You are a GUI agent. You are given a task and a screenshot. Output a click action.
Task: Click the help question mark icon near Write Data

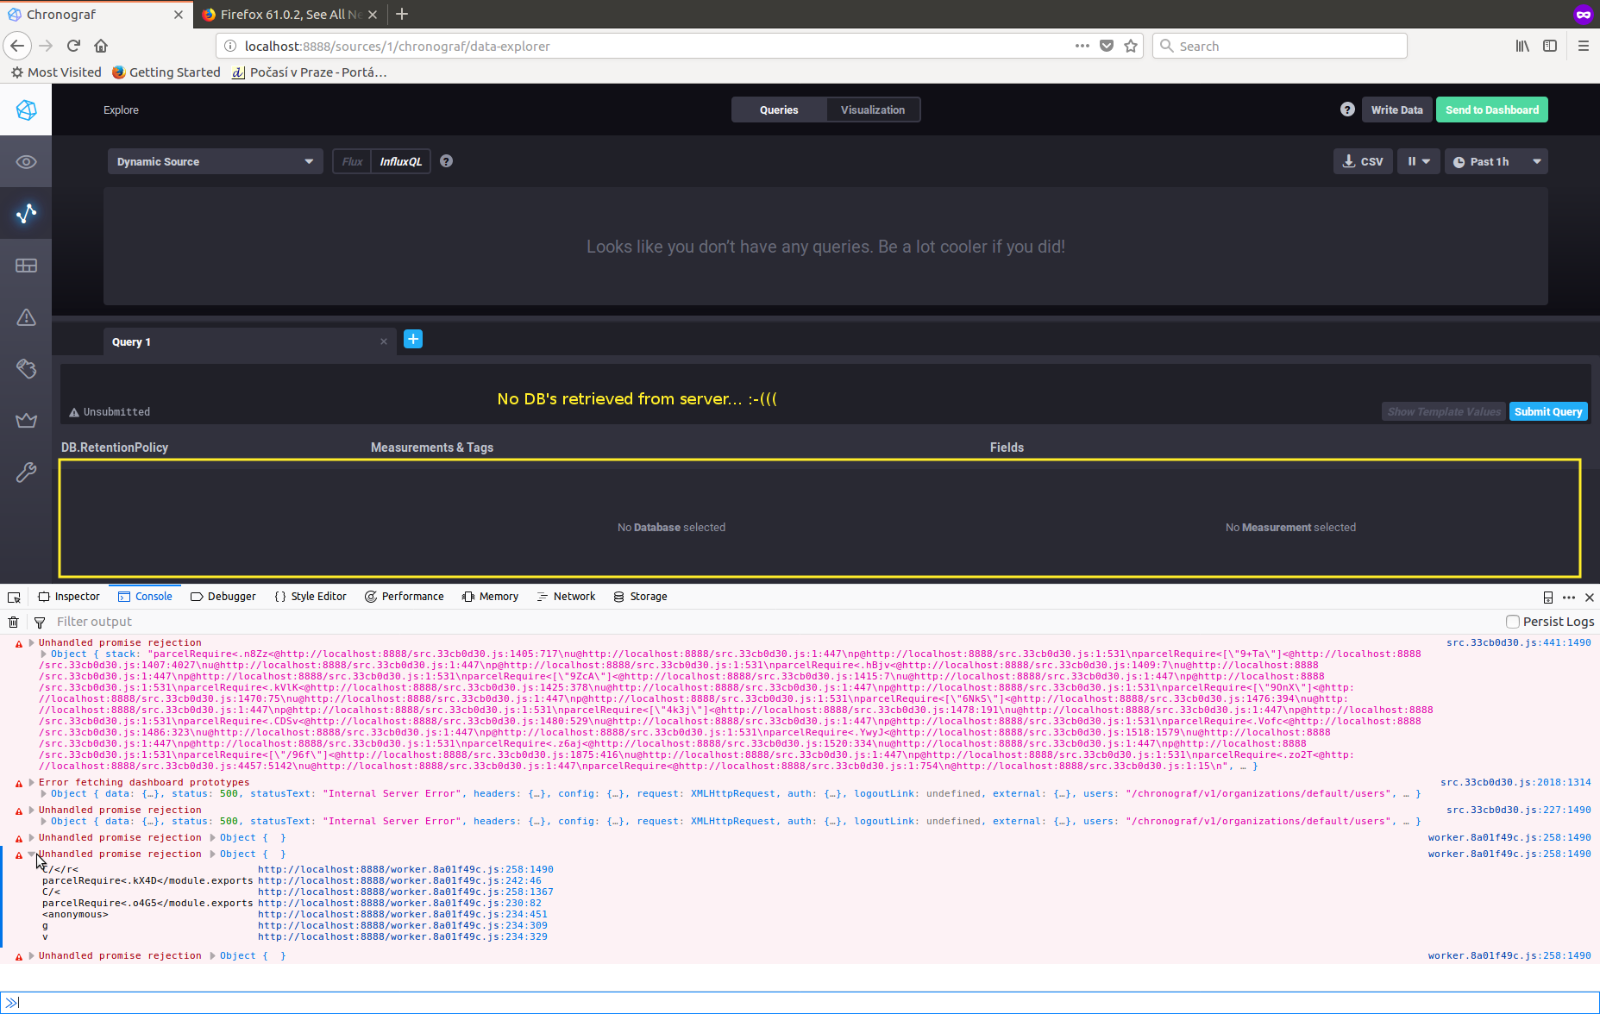(x=1346, y=110)
